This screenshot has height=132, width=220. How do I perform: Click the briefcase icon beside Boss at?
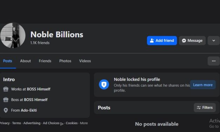click(6, 100)
